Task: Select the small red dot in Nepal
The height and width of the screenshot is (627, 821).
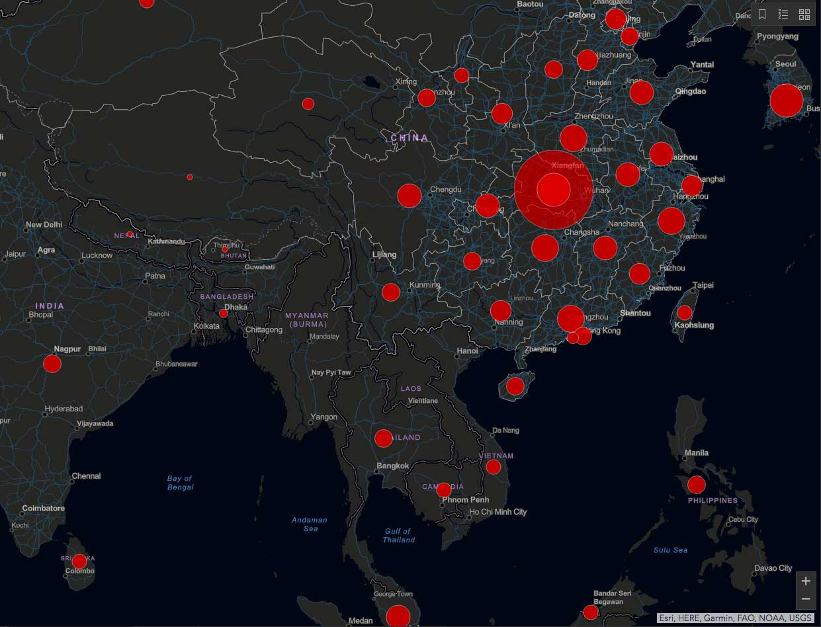Action: pos(130,234)
